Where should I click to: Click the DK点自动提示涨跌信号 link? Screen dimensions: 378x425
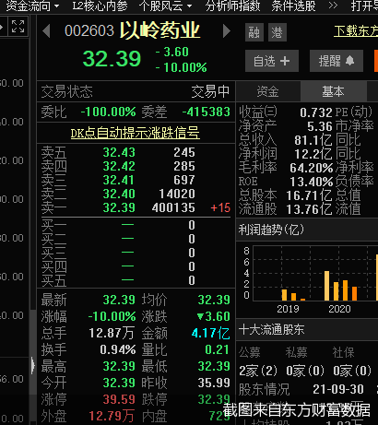pos(136,133)
